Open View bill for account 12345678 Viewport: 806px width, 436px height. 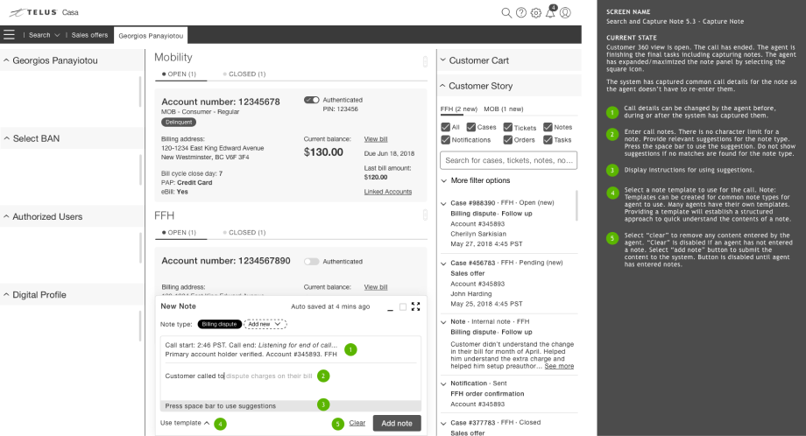(376, 139)
